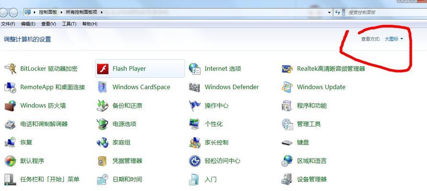Open the 电话和调制解调器 icon
The image size is (427, 191).
[x=11, y=124]
